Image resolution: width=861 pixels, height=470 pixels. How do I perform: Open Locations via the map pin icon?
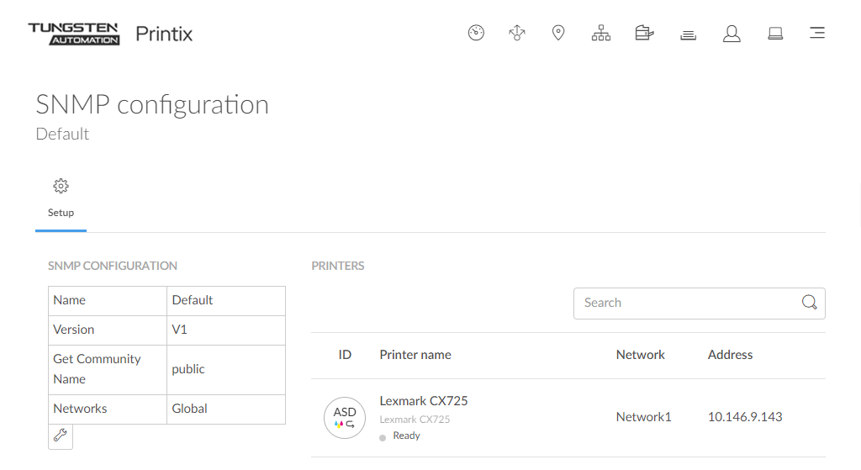(x=558, y=34)
